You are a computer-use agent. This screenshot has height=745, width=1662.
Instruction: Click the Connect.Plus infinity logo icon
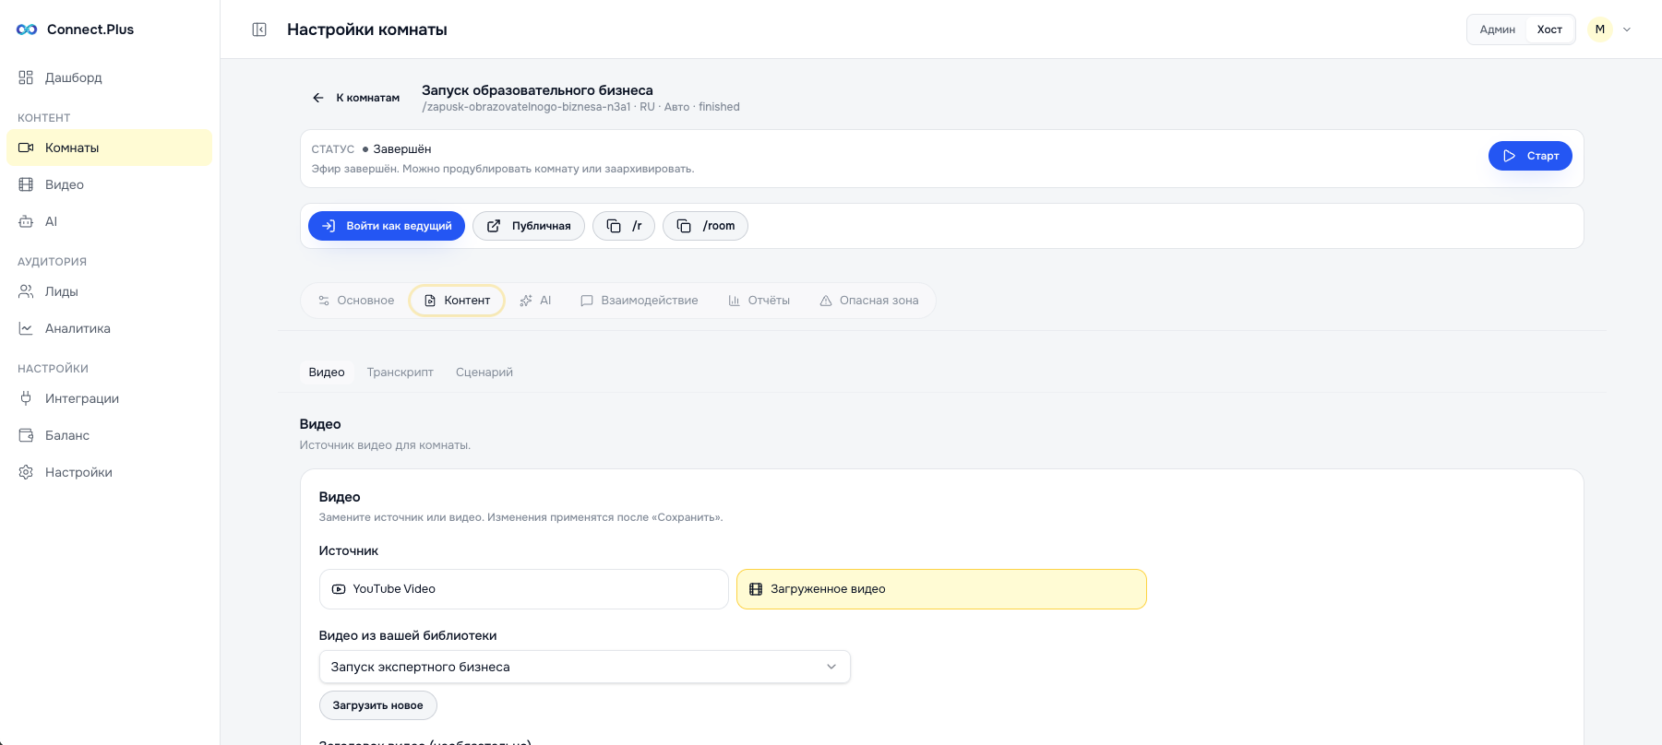click(27, 30)
